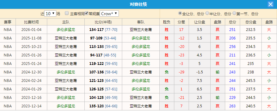Click the 客队 column header
Screen dimensions: 277x111
(x=141, y=22)
